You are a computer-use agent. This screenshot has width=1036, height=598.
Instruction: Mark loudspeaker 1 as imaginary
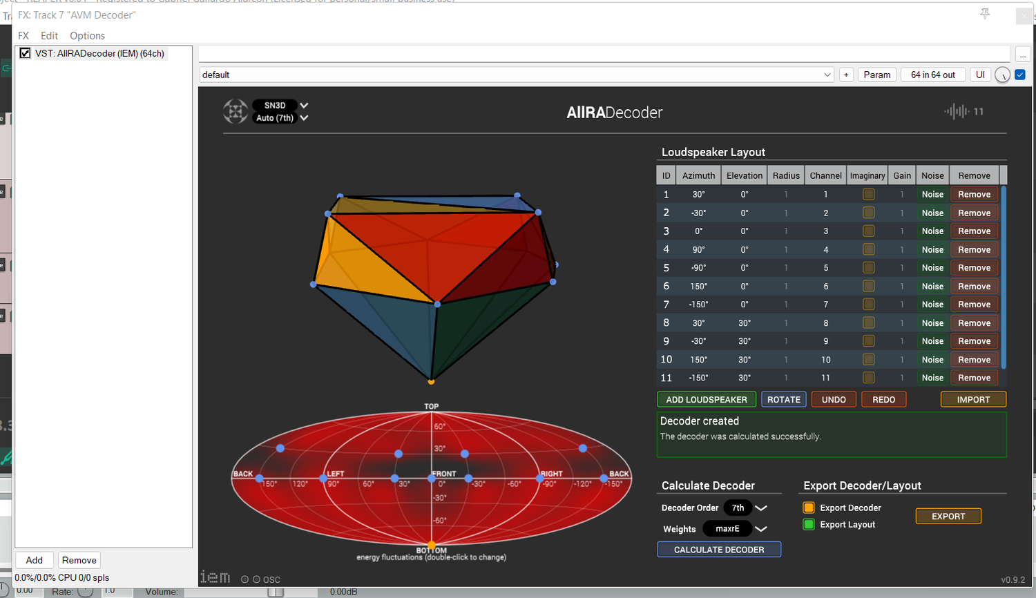(868, 195)
